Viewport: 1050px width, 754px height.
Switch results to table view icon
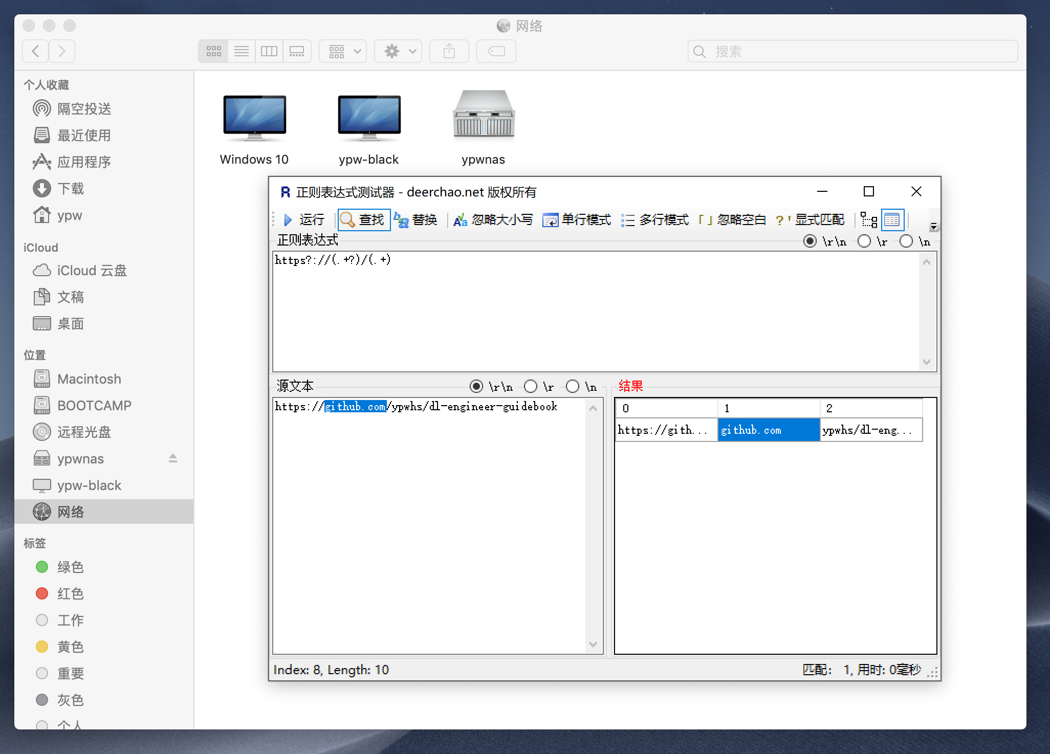pyautogui.click(x=892, y=220)
